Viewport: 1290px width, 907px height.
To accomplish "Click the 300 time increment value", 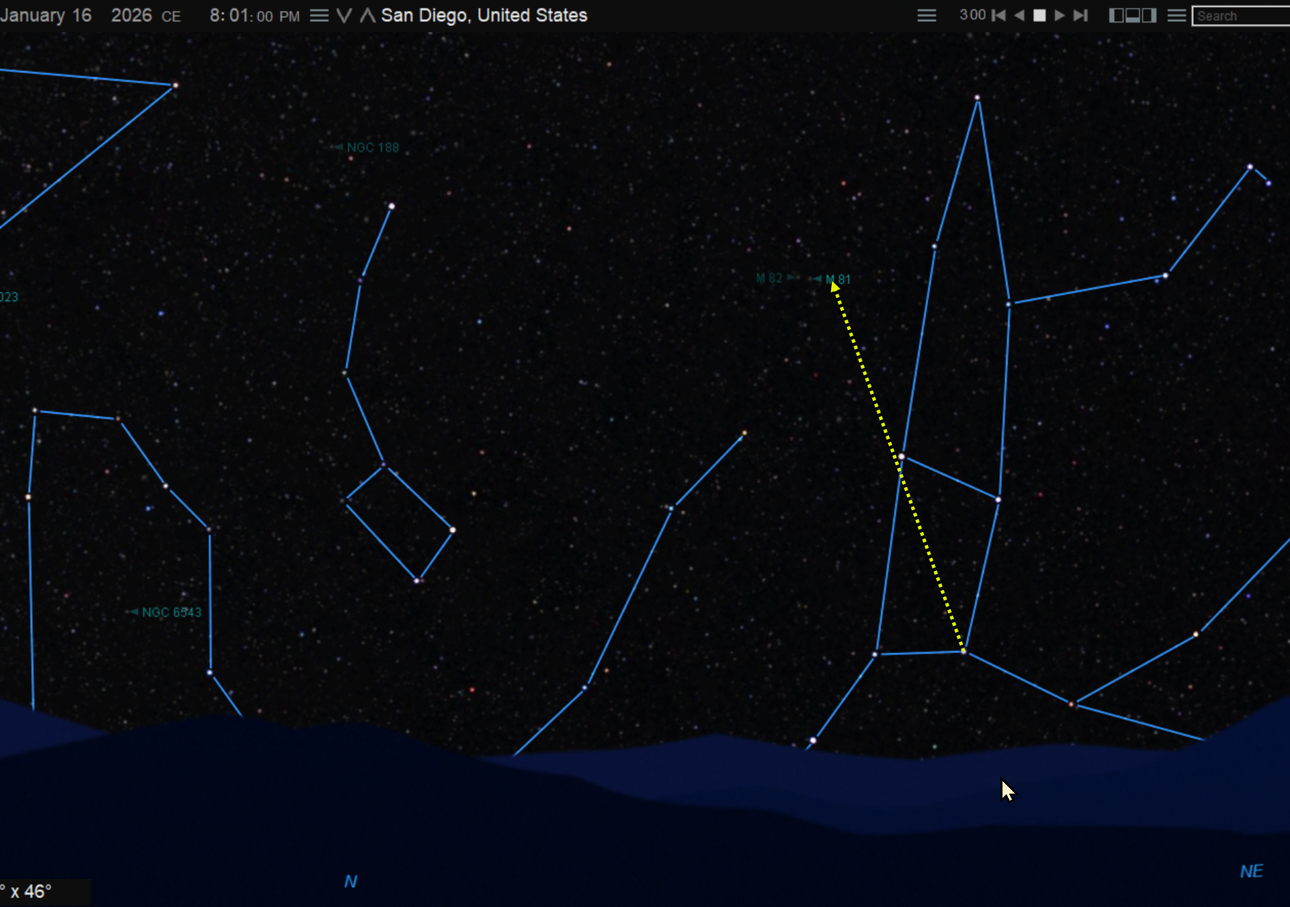I will 972,14.
